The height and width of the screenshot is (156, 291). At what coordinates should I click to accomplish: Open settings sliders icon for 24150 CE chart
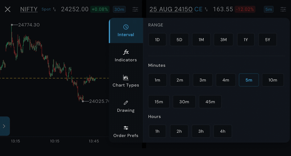tap(283, 9)
